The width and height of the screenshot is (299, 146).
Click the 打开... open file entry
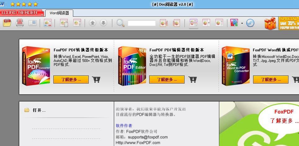coord(39,110)
